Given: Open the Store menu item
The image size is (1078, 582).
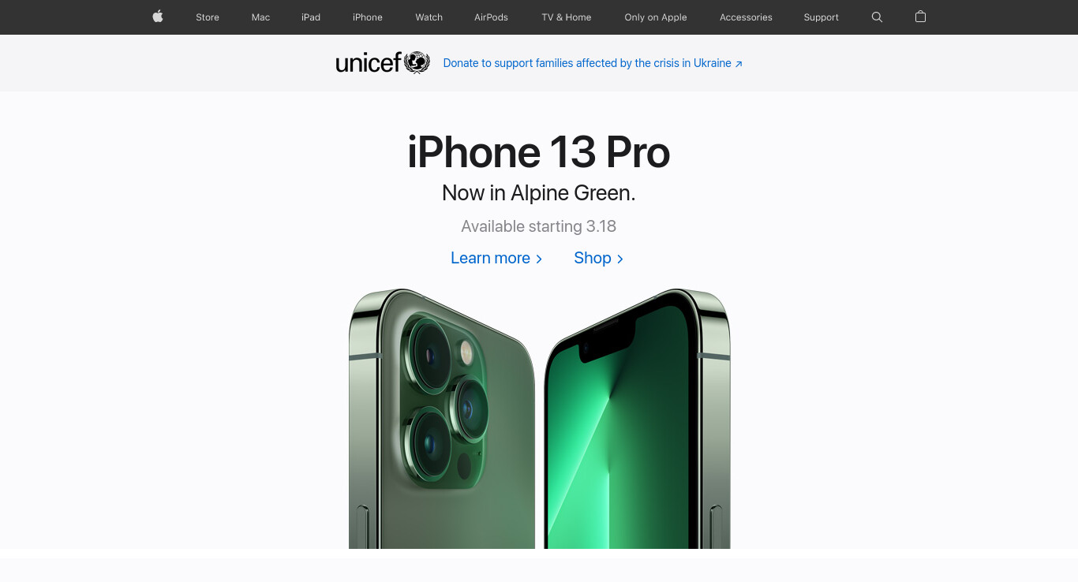Looking at the screenshot, I should coord(208,17).
